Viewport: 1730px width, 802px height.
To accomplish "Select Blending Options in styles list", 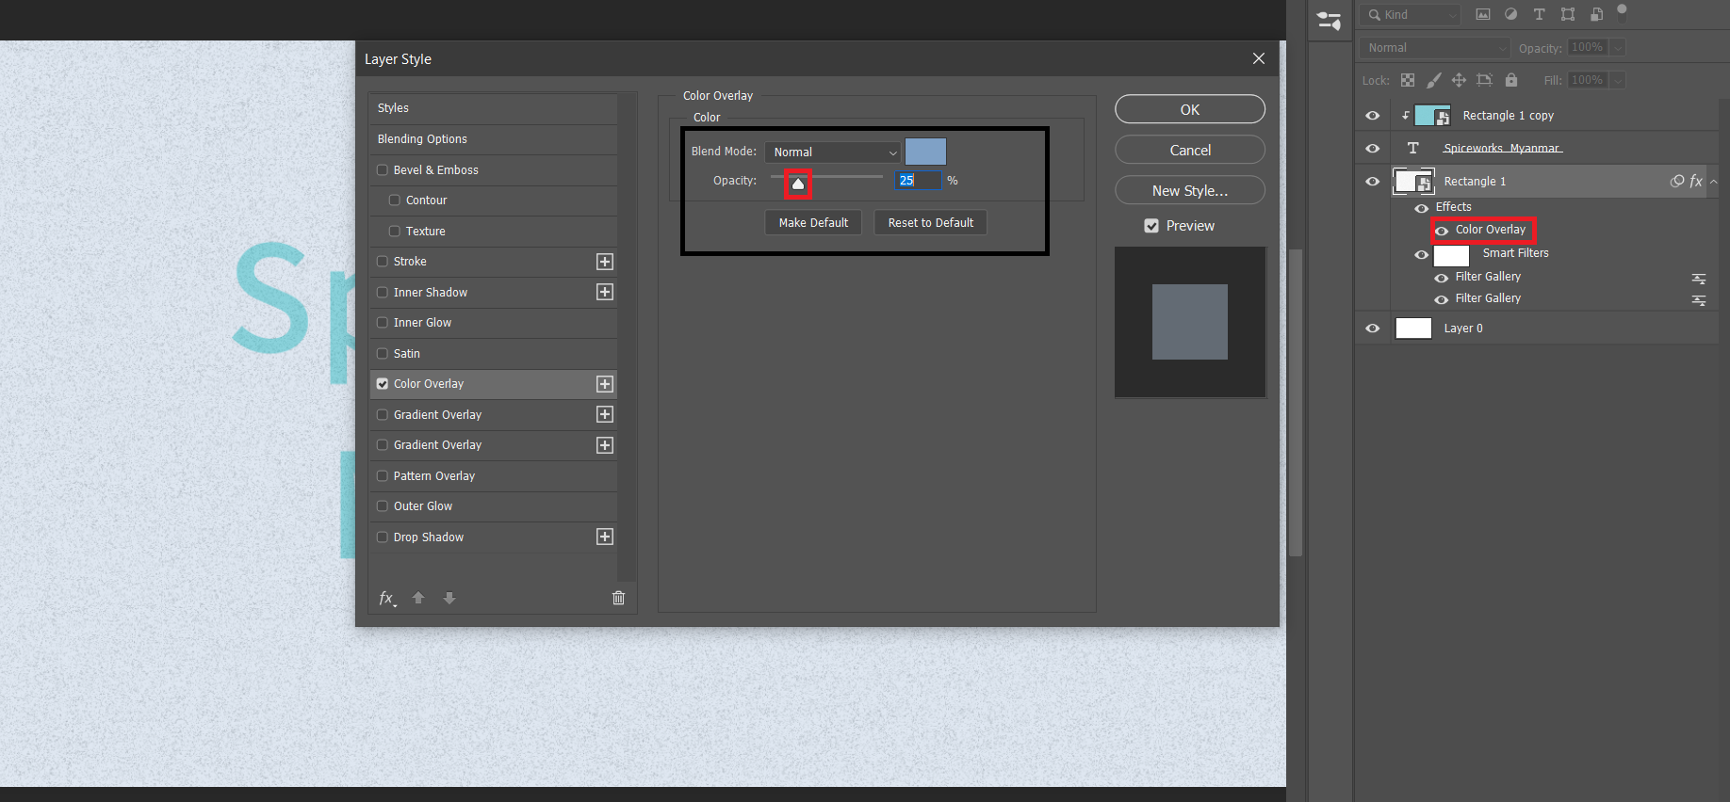I will pyautogui.click(x=422, y=139).
